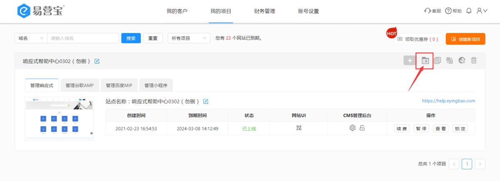Click the gray plus add button
This screenshot has height=181, width=500.
410,60
